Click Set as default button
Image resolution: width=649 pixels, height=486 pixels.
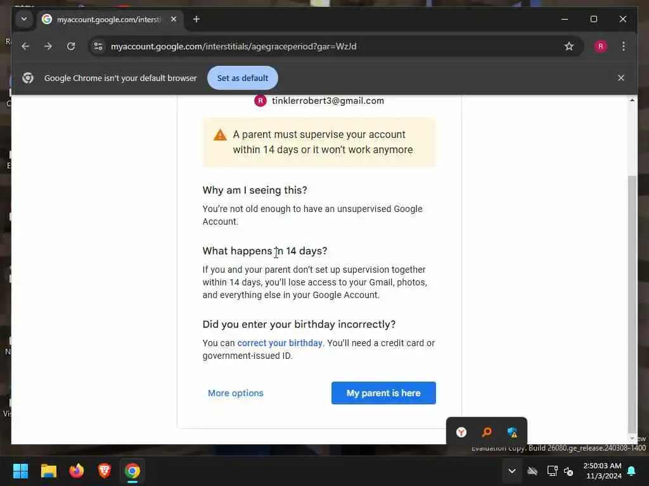coord(243,78)
